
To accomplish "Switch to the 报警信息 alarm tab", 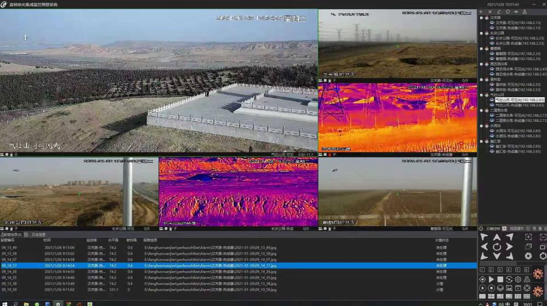I will (11, 234).
